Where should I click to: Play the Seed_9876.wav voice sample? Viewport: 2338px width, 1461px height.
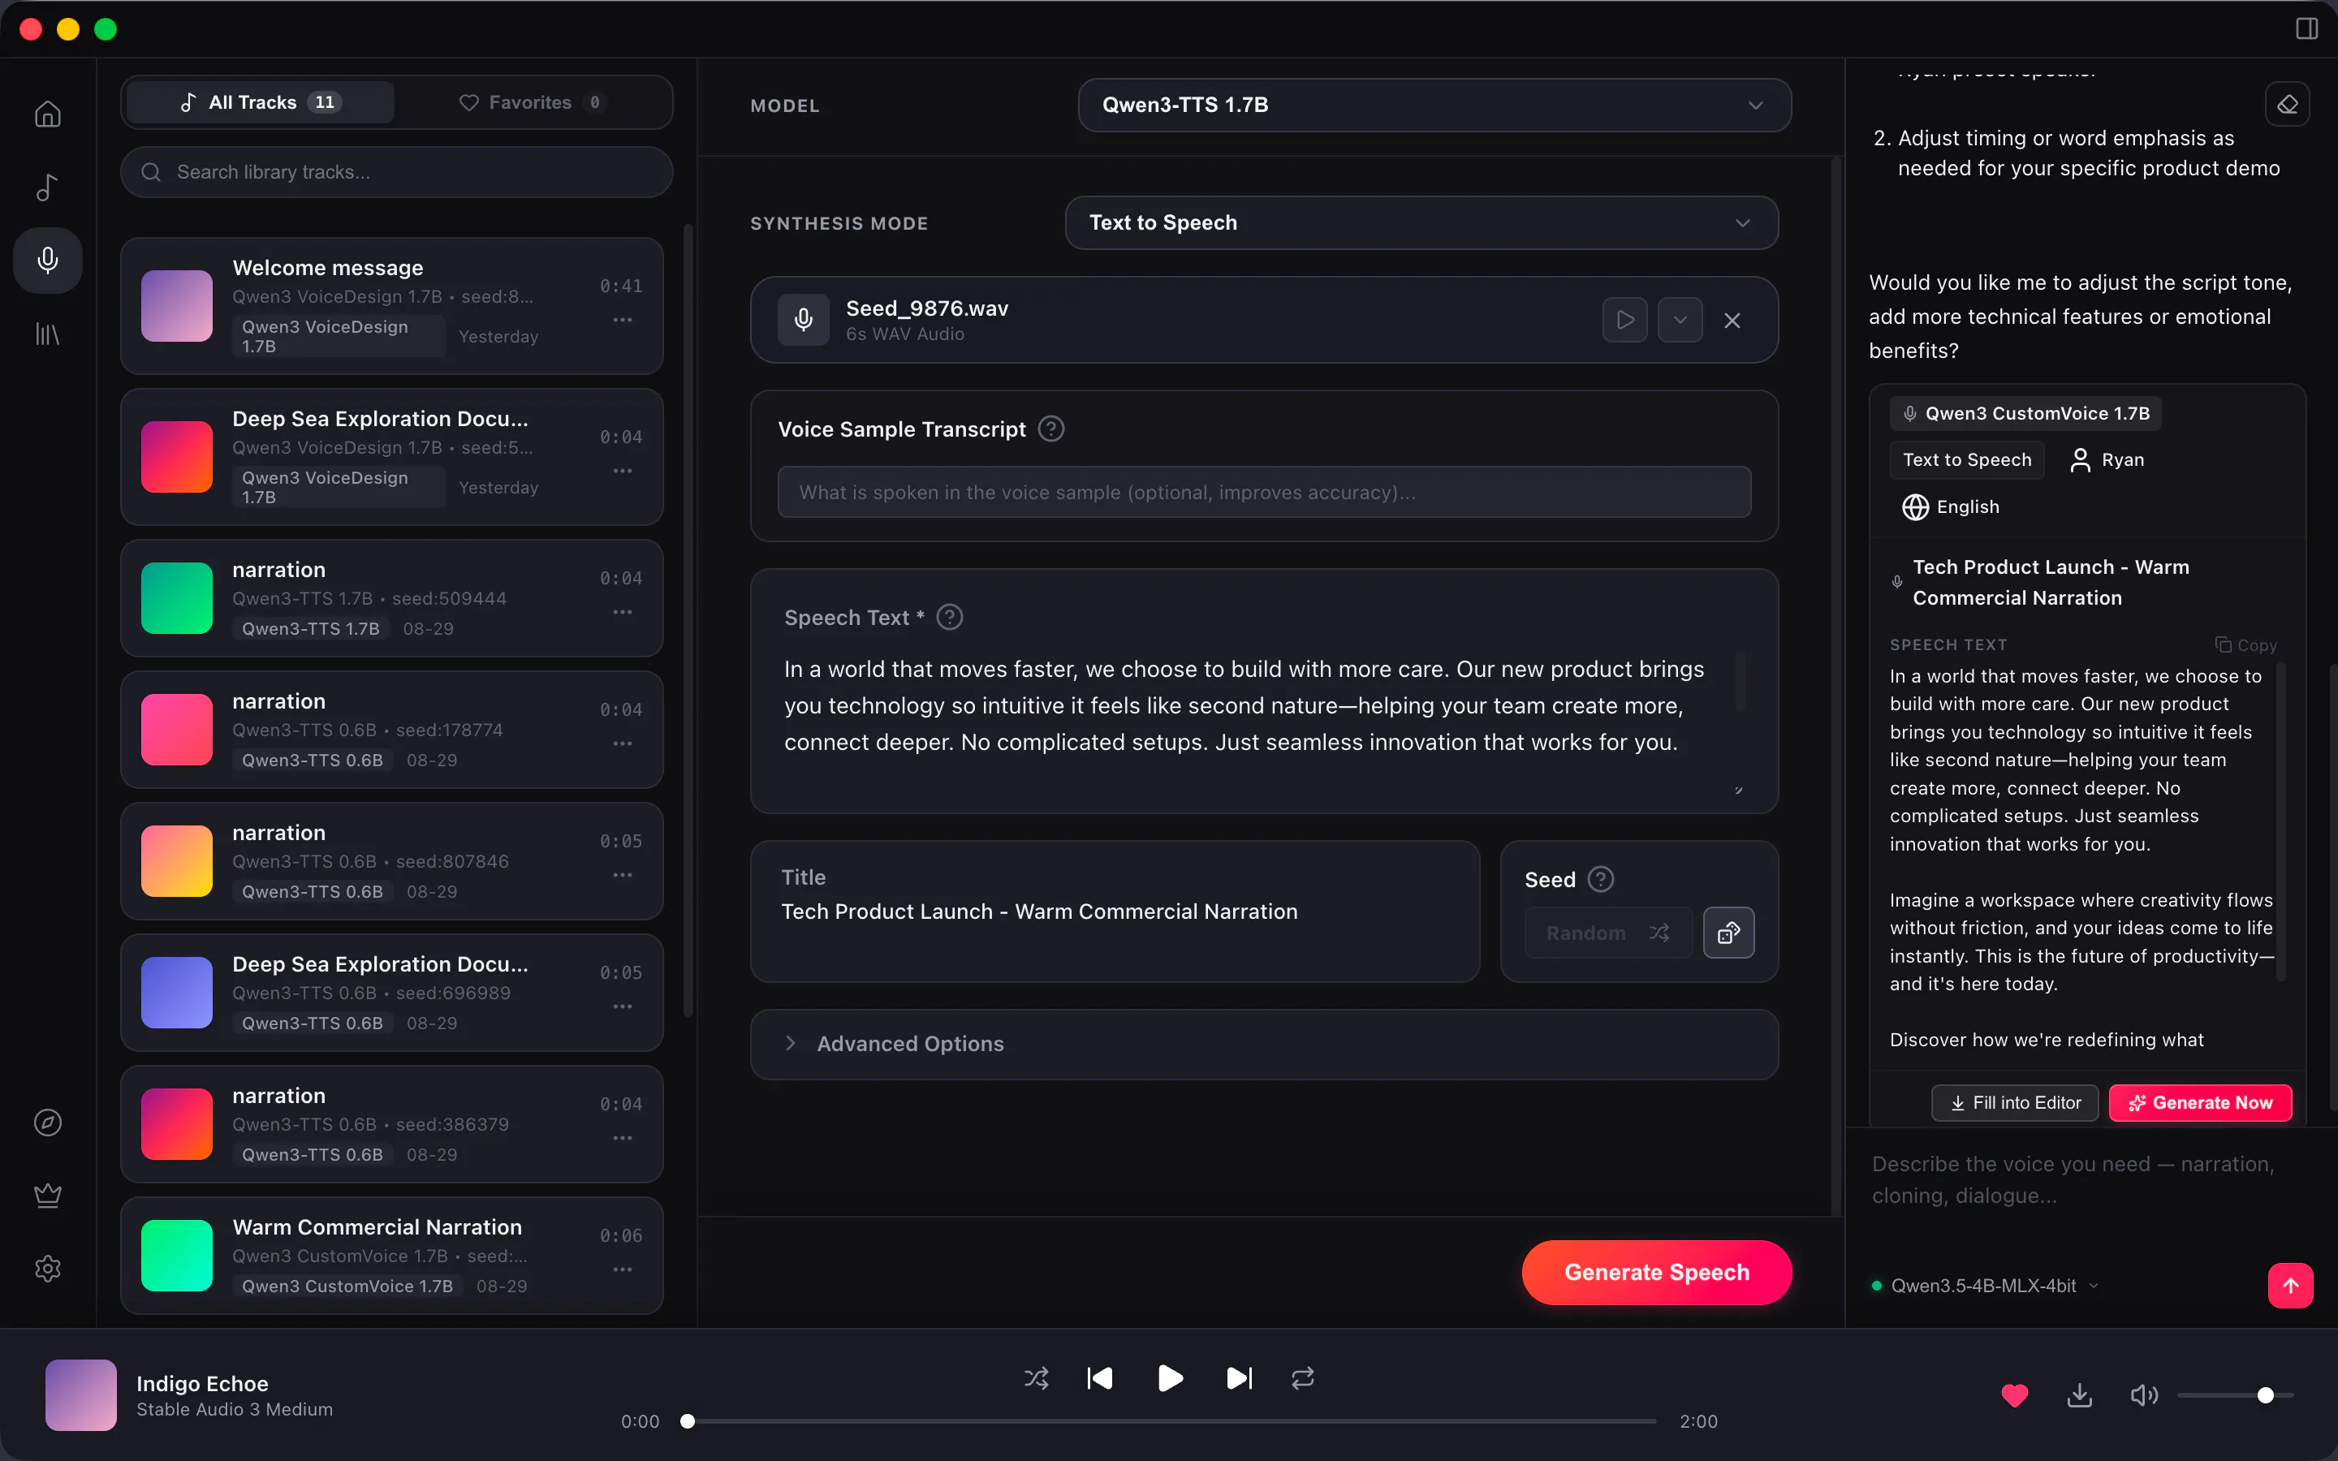click(1625, 320)
